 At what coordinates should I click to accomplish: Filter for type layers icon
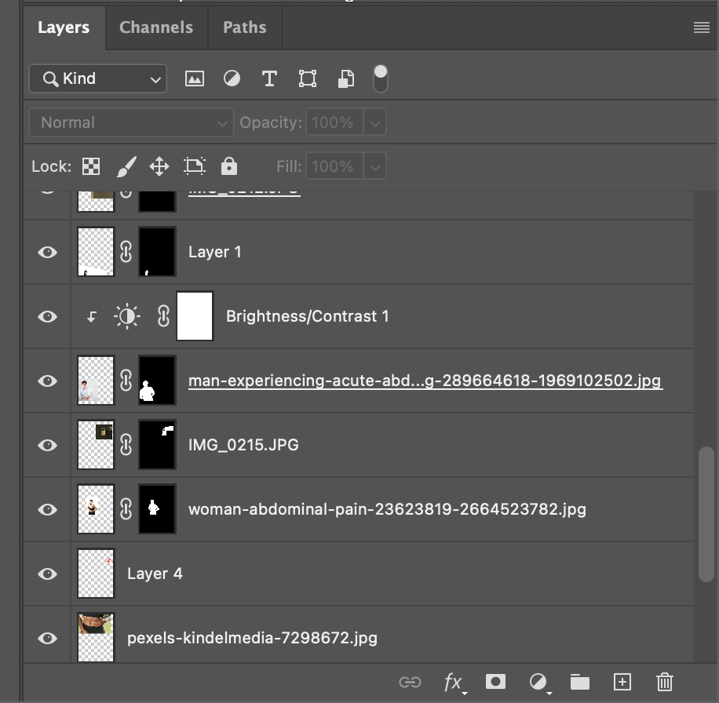269,78
